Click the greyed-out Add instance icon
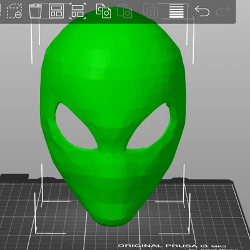 click(151, 11)
